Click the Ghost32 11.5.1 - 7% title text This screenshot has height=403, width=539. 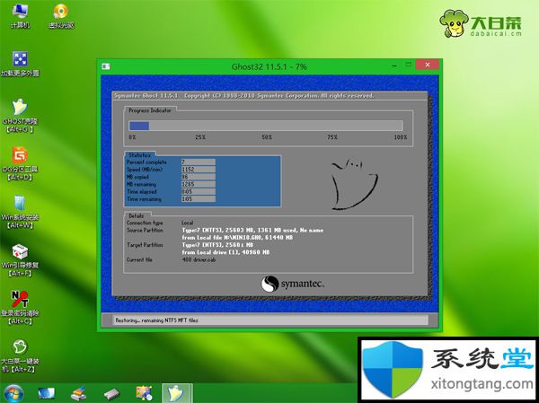pyautogui.click(x=269, y=66)
